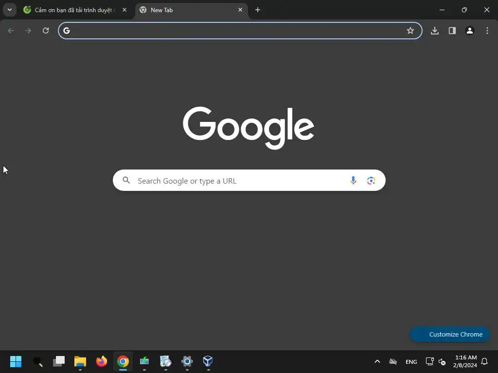Open the Downloads toolbar icon

click(x=435, y=31)
